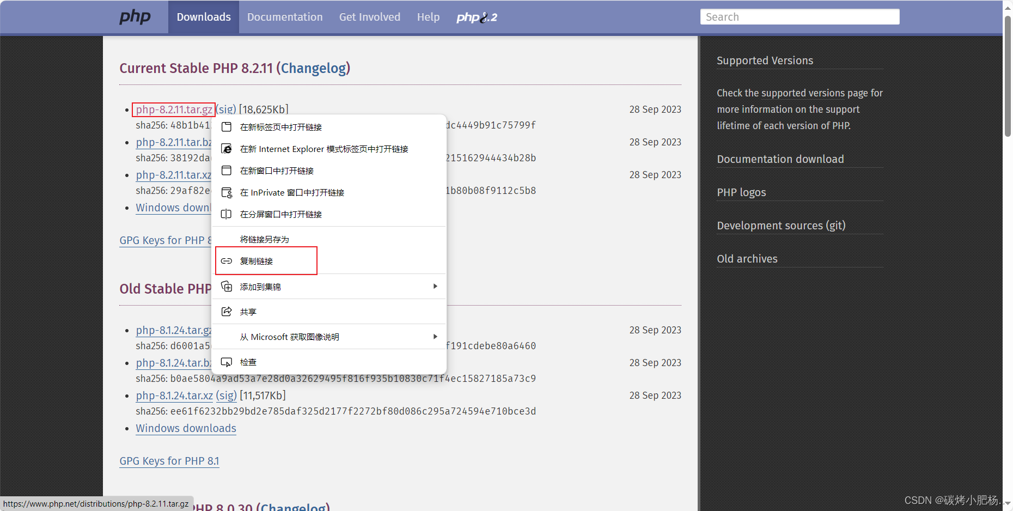The height and width of the screenshot is (511, 1013).
Task: Open Development sources (git) sidebar link
Action: 781,226
